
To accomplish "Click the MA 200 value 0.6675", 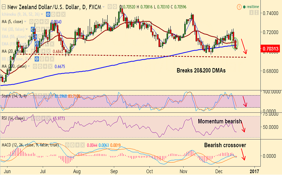I will (60, 67).
